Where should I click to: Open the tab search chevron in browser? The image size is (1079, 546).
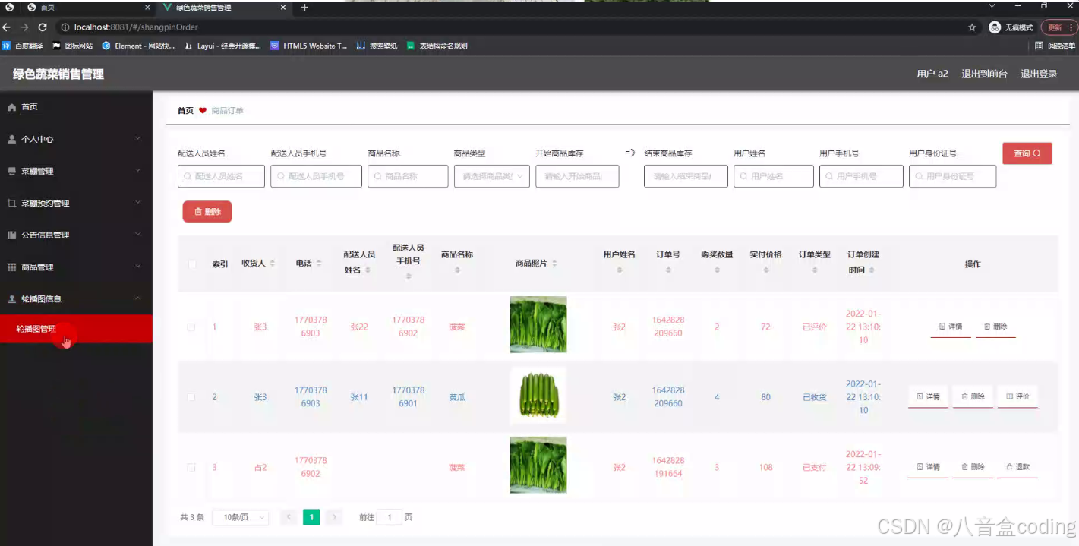click(x=992, y=7)
